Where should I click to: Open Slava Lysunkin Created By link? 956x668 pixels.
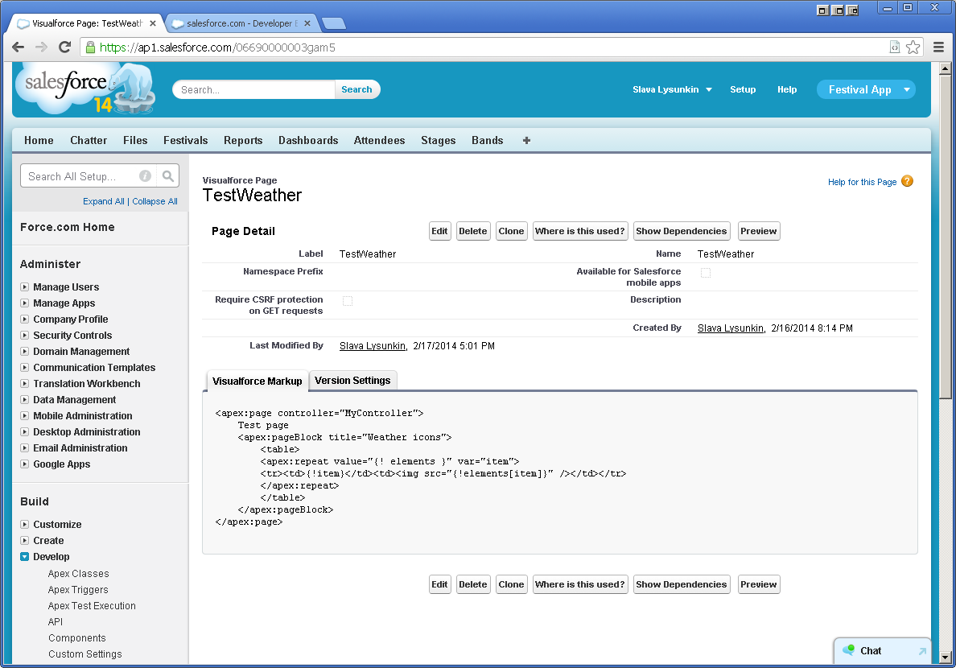pyautogui.click(x=731, y=328)
